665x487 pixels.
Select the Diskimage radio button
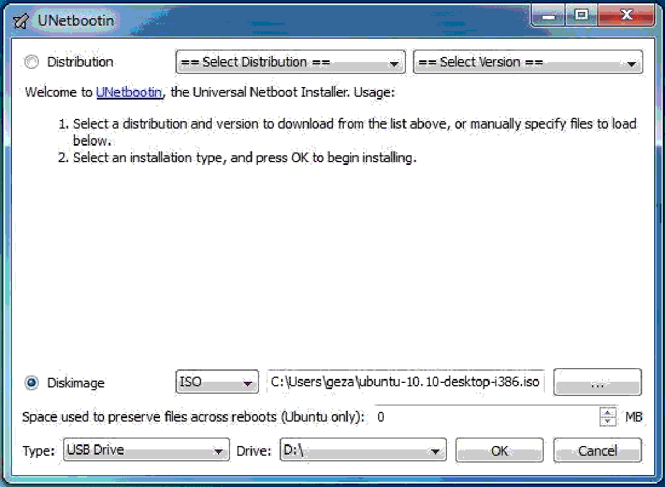click(x=31, y=383)
